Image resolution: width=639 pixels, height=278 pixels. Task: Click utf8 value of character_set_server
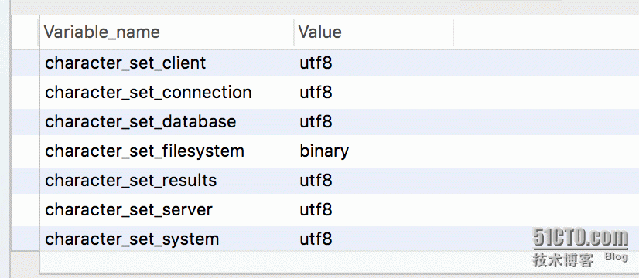coord(316,209)
